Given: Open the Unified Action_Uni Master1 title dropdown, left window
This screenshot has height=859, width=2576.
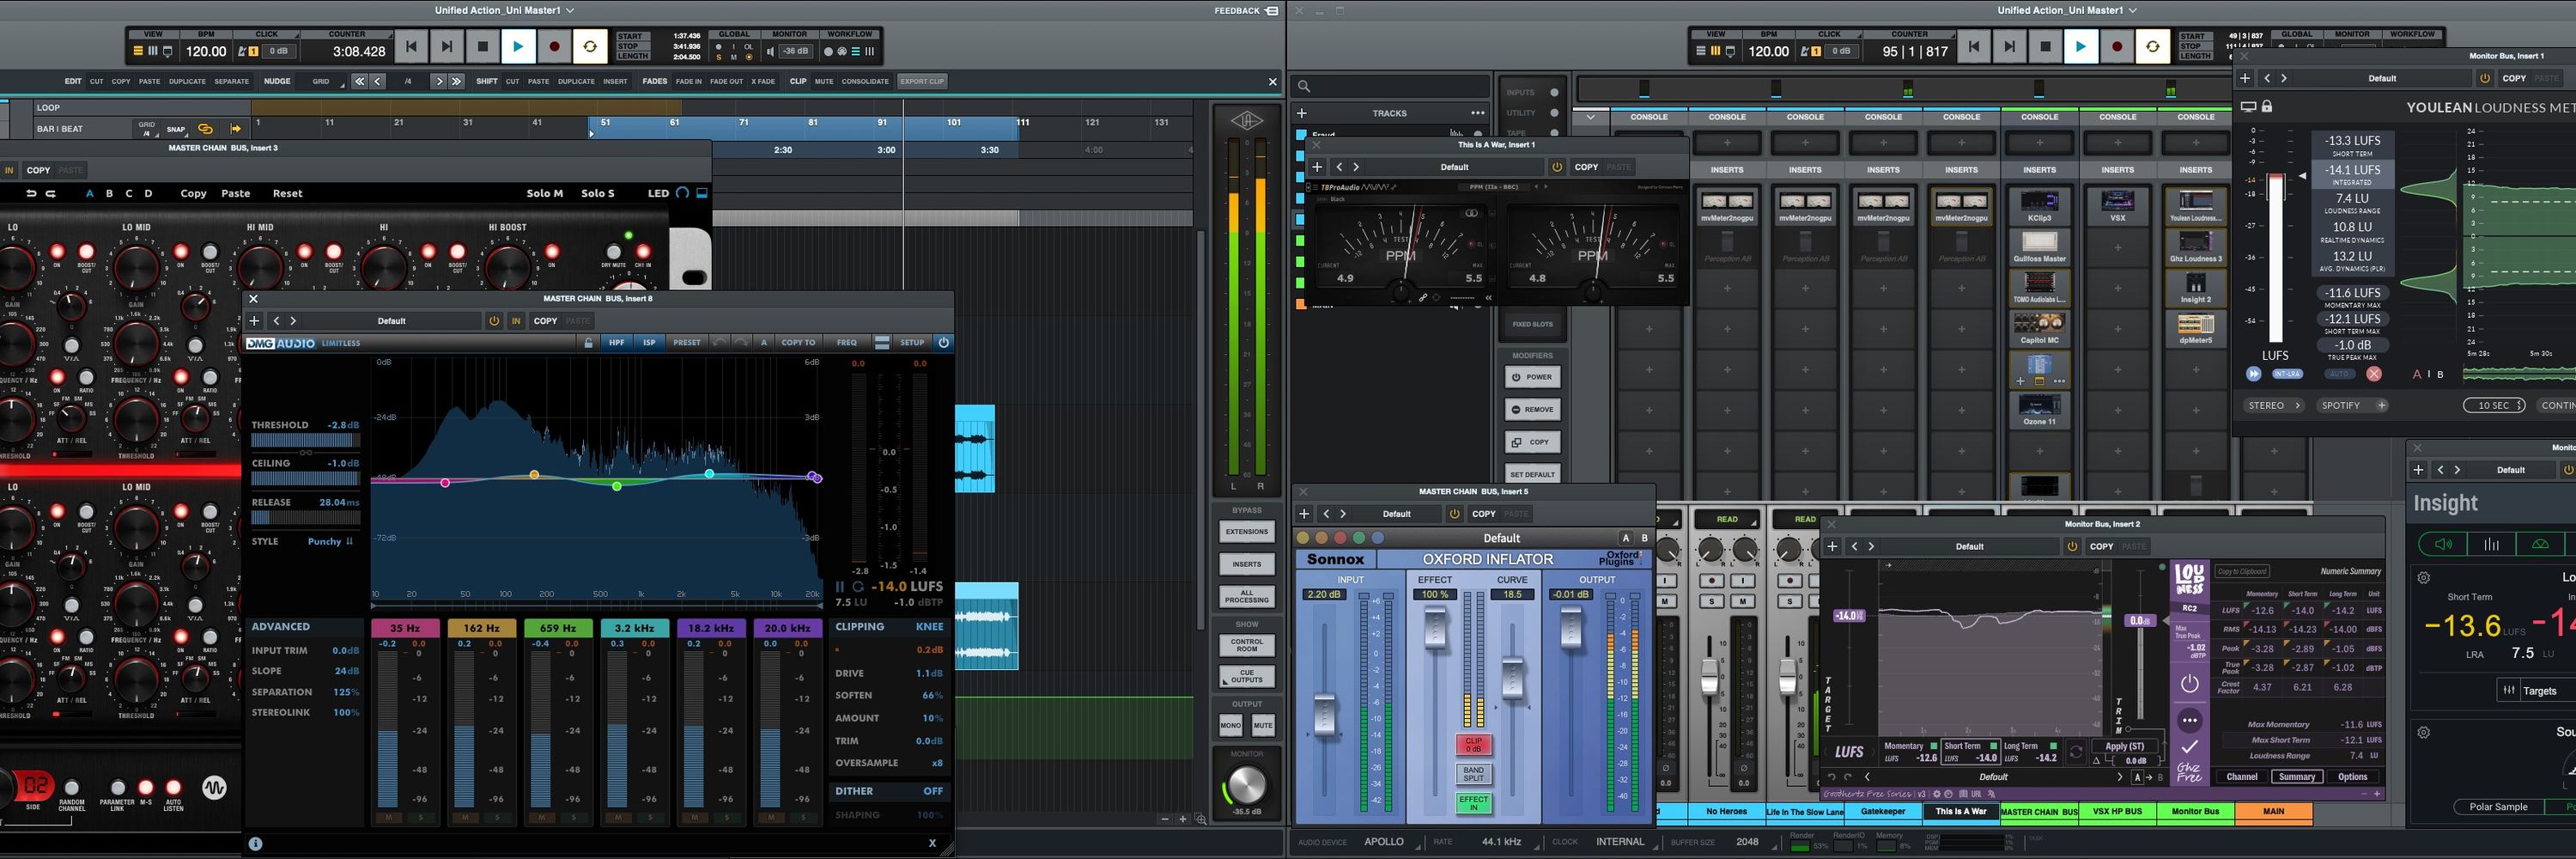Looking at the screenshot, I should click(504, 10).
